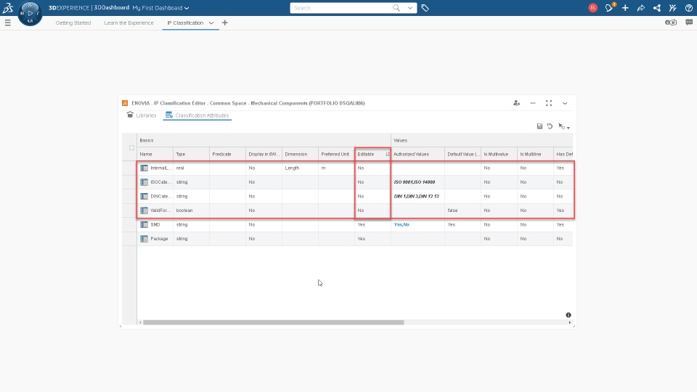Click the ENOVIA widget app icon
The width and height of the screenshot is (697, 392).
(125, 103)
